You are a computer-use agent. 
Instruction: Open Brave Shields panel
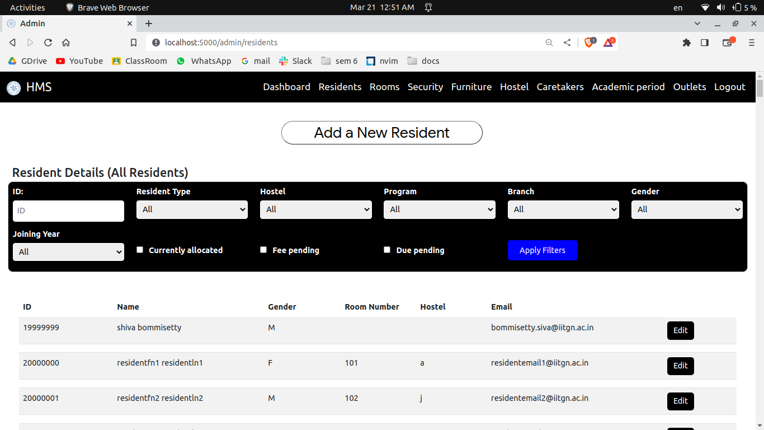tap(588, 42)
